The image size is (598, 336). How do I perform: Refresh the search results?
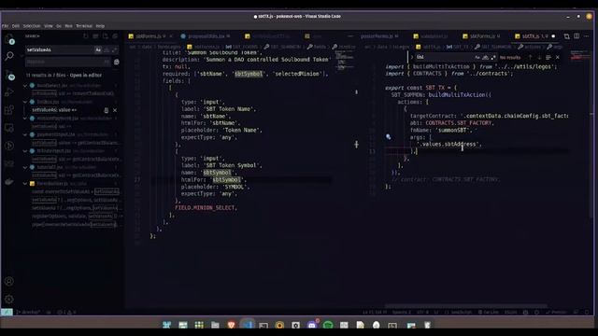tap(85, 36)
